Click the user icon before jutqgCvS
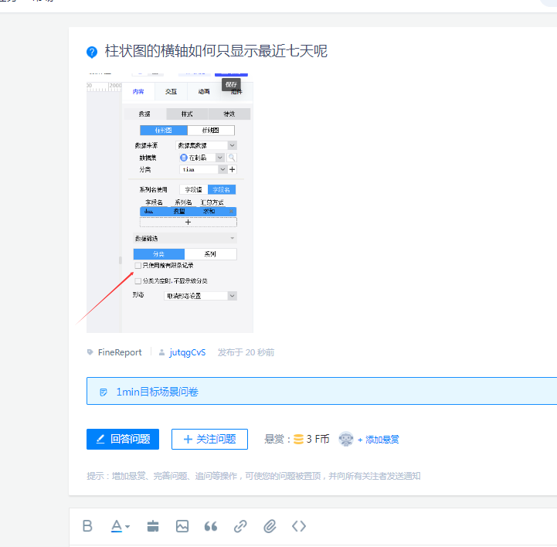 (x=161, y=352)
